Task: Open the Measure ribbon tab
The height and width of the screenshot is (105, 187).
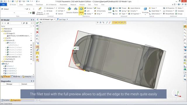Action: tap(73, 5)
